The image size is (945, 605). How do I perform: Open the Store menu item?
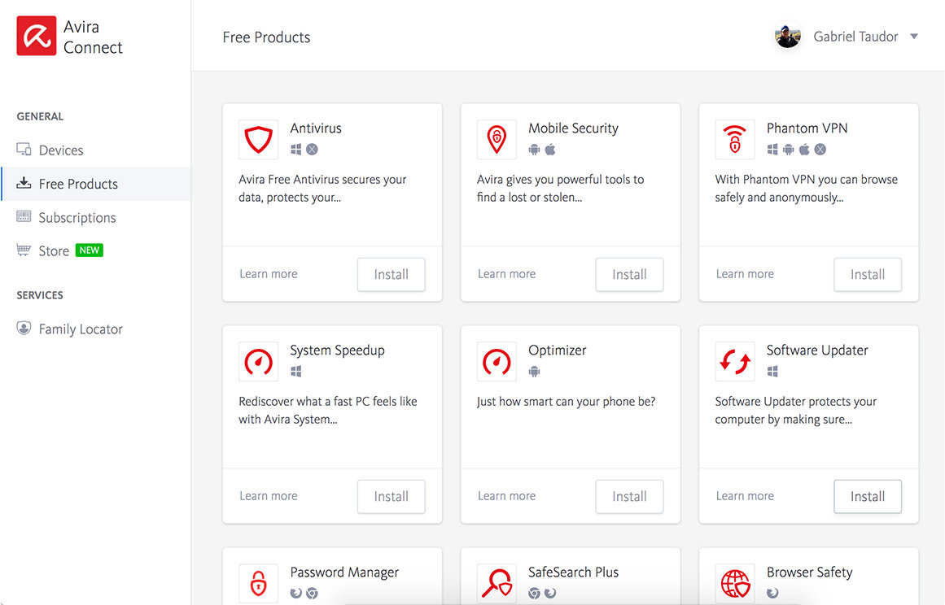54,251
